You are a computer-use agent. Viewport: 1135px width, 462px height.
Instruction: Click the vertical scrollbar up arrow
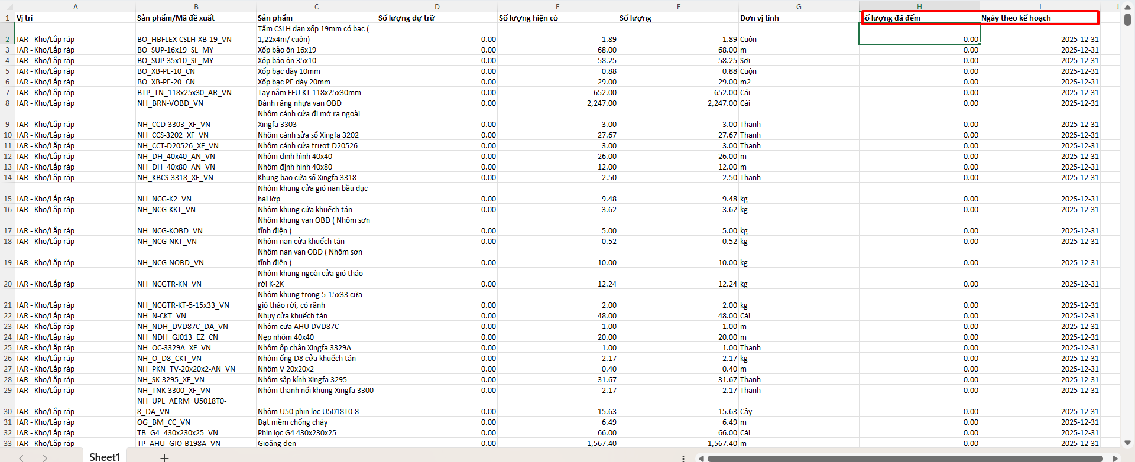(x=1127, y=6)
